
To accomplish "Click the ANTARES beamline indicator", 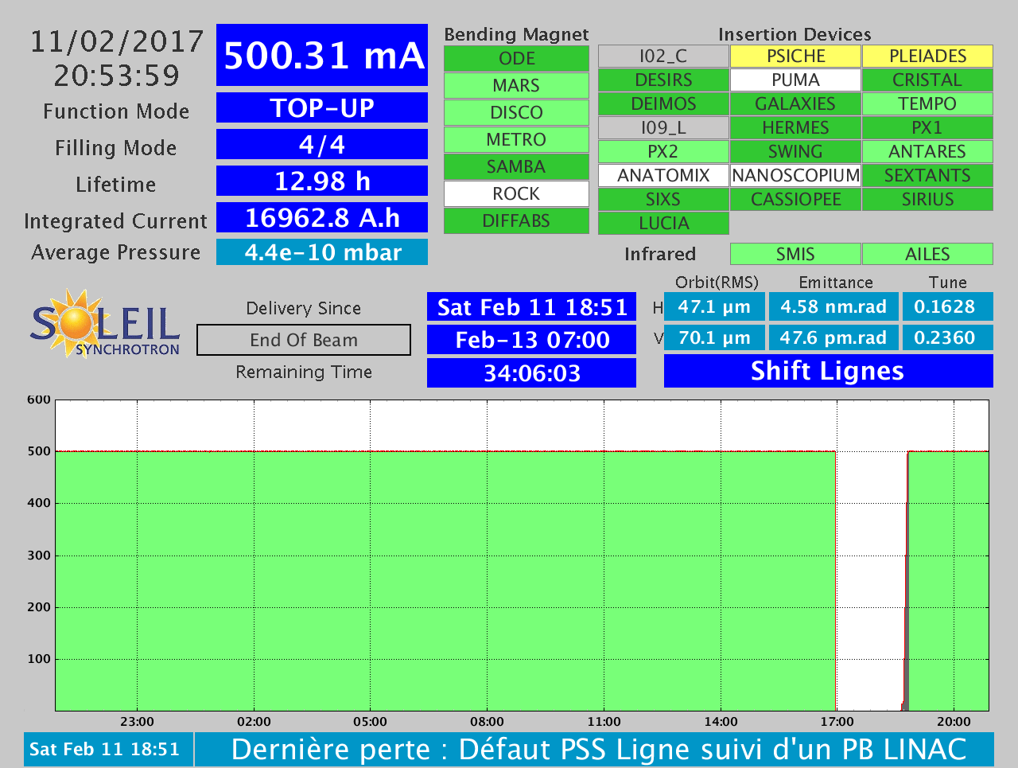I will point(927,151).
